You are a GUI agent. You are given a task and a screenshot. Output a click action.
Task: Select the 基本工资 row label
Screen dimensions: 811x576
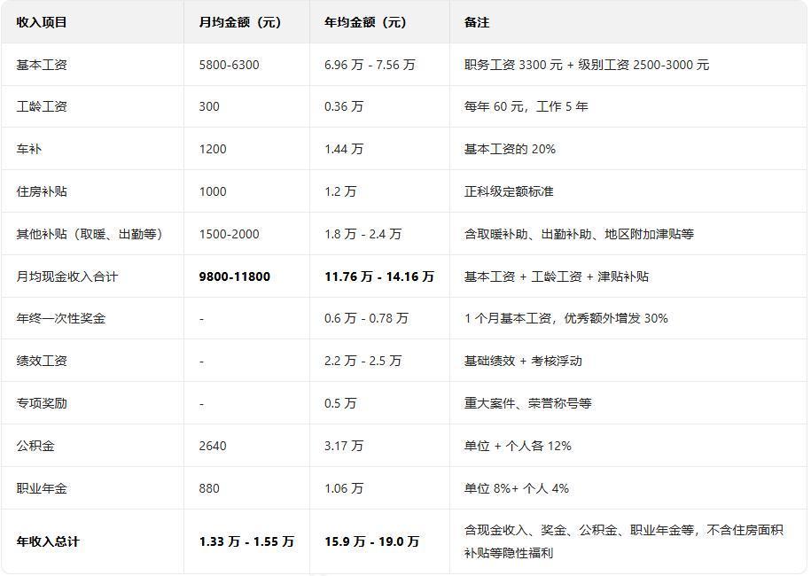pos(42,65)
